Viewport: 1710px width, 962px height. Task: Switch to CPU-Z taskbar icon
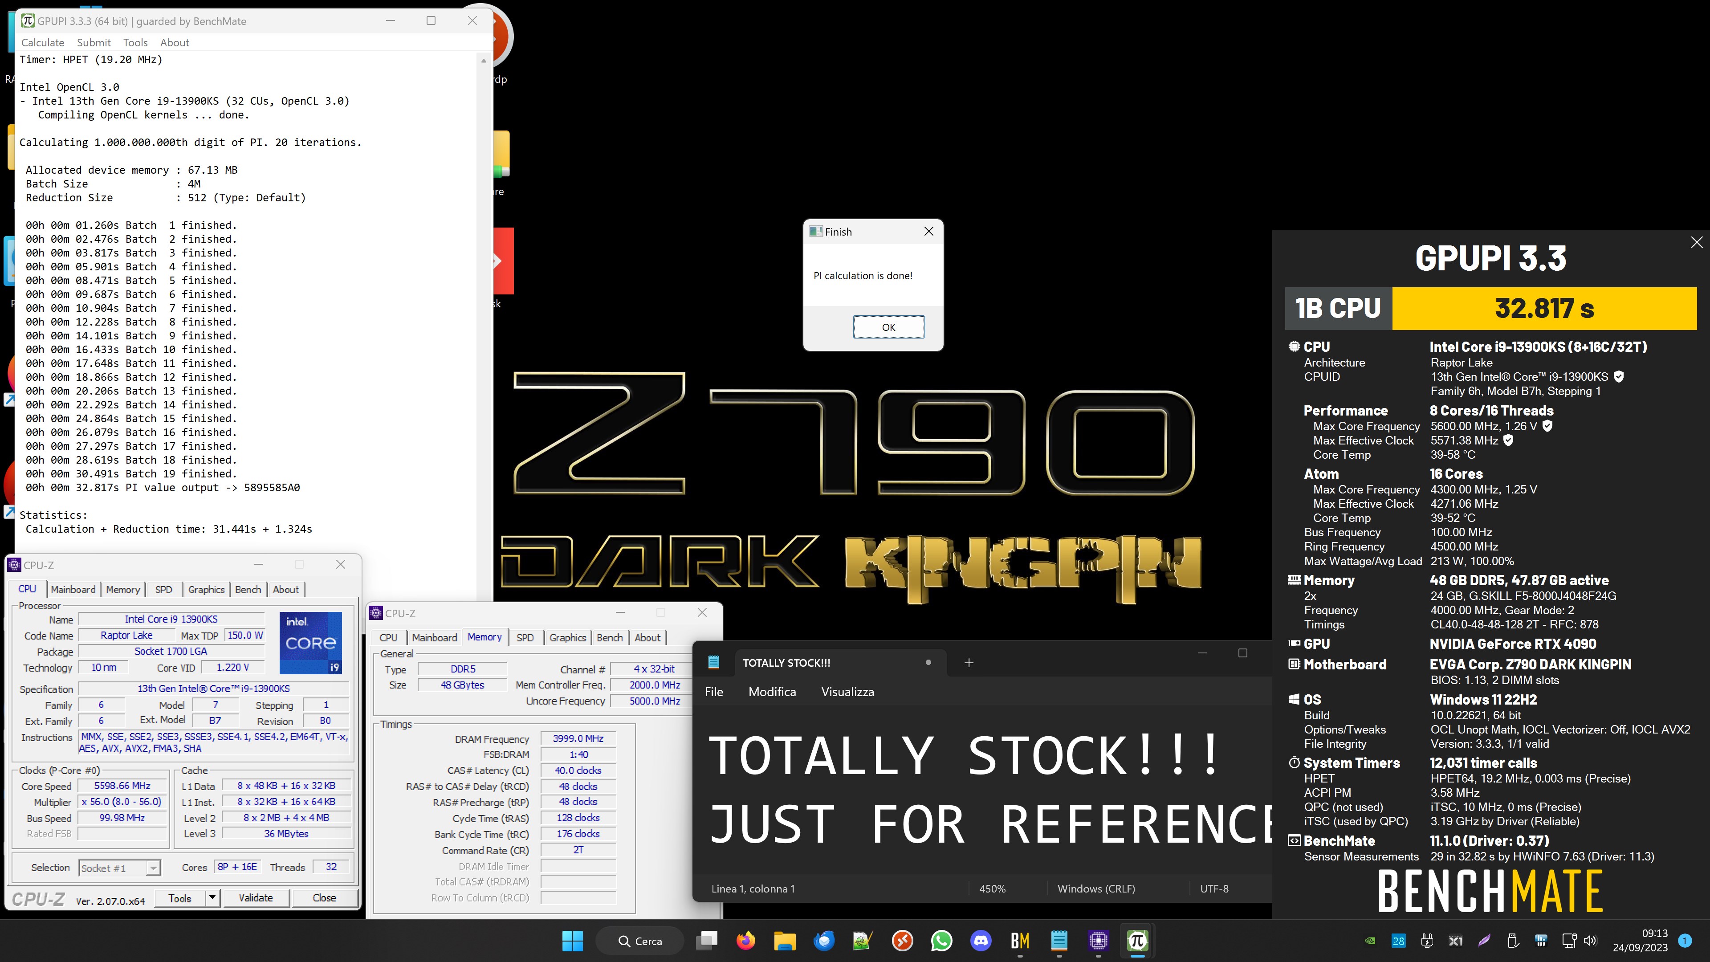(1098, 941)
